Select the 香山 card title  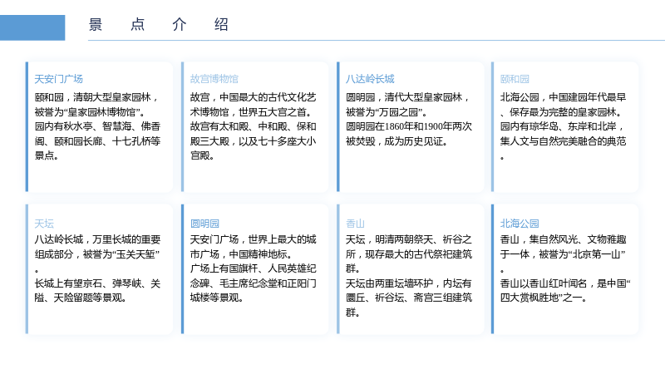tap(356, 224)
